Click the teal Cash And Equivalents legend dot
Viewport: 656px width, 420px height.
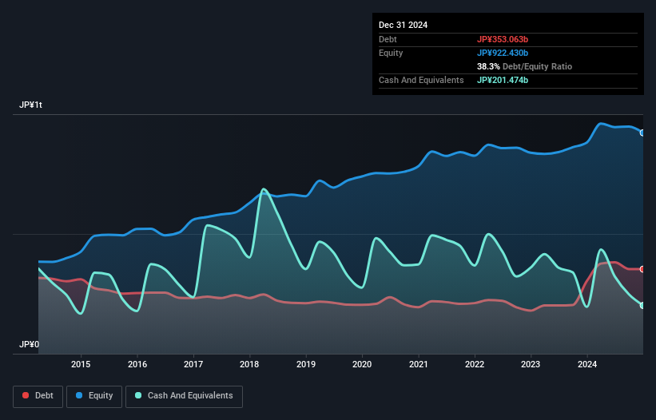tap(138, 395)
